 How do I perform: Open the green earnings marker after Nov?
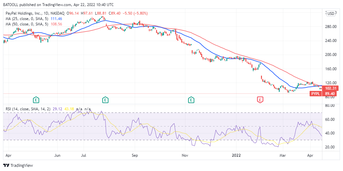tap(191, 100)
